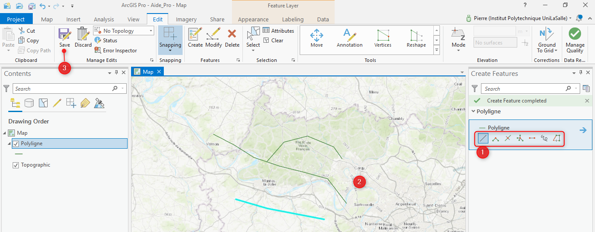Save edits with the Save button
The image size is (595, 232).
tap(65, 38)
